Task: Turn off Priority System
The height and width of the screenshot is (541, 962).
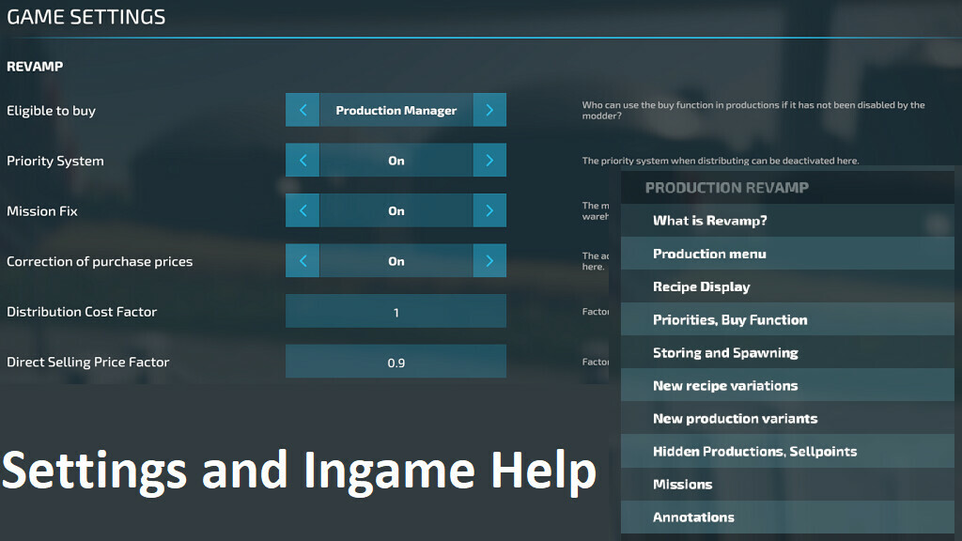Action: tap(396, 160)
